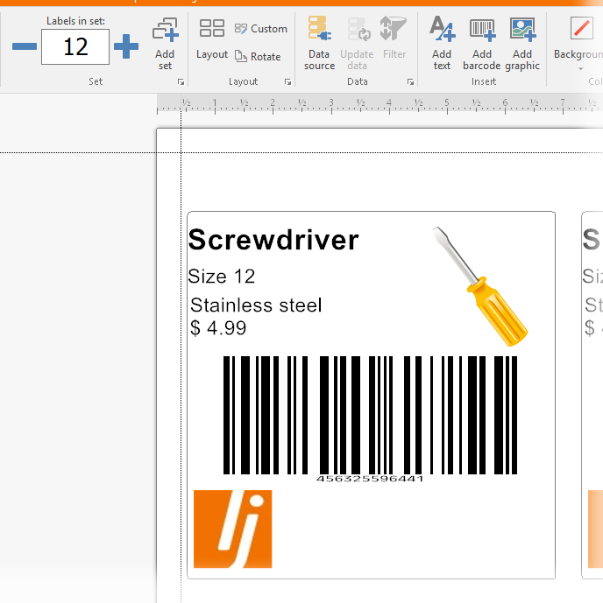
Task: Insert an image with Add graphic
Action: 522,43
